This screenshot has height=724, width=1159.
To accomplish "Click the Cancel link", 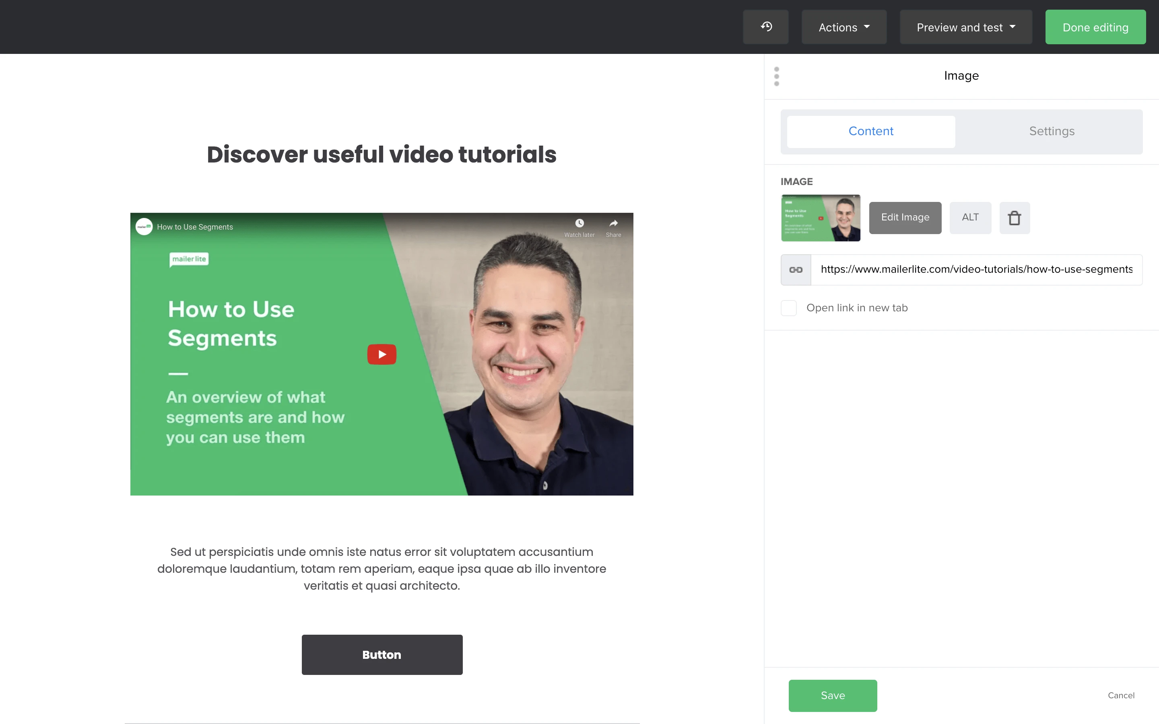I will point(1120,695).
